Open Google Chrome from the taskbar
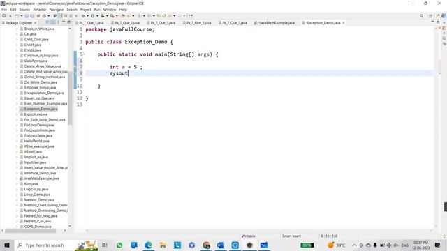447x251 pixels. tap(207, 245)
